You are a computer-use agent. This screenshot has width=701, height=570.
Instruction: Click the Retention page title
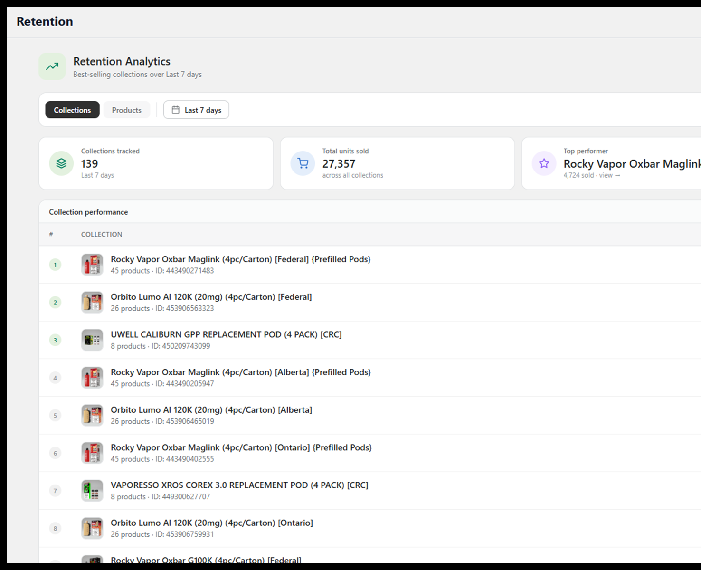[45, 21]
